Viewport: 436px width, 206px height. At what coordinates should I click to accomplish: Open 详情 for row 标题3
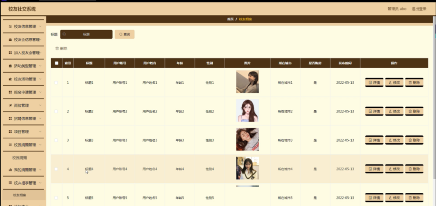(374, 140)
